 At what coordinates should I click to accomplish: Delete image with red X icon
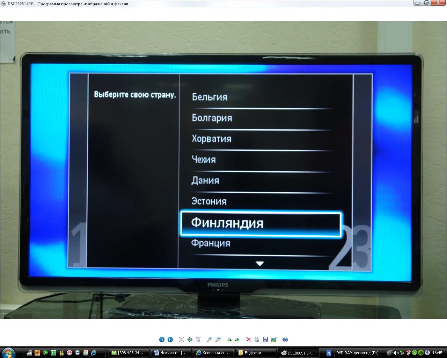coord(249,339)
